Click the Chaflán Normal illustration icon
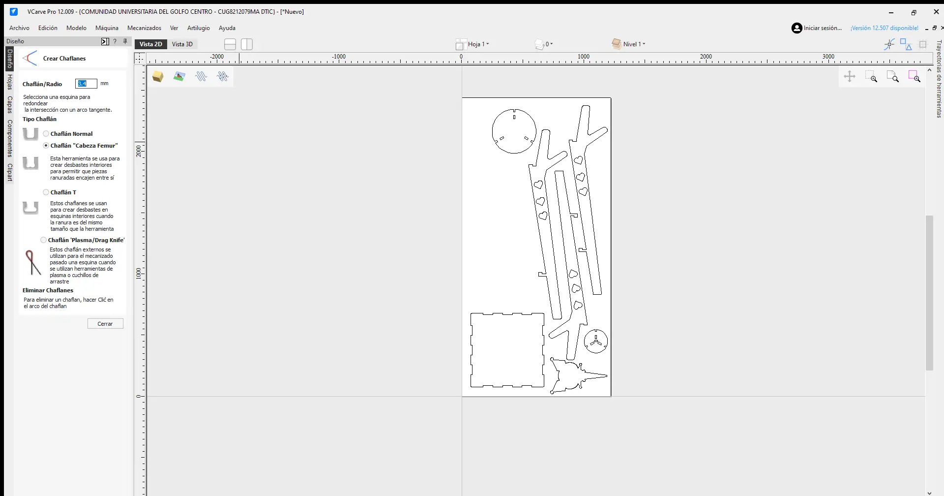This screenshot has height=496, width=944. click(30, 134)
